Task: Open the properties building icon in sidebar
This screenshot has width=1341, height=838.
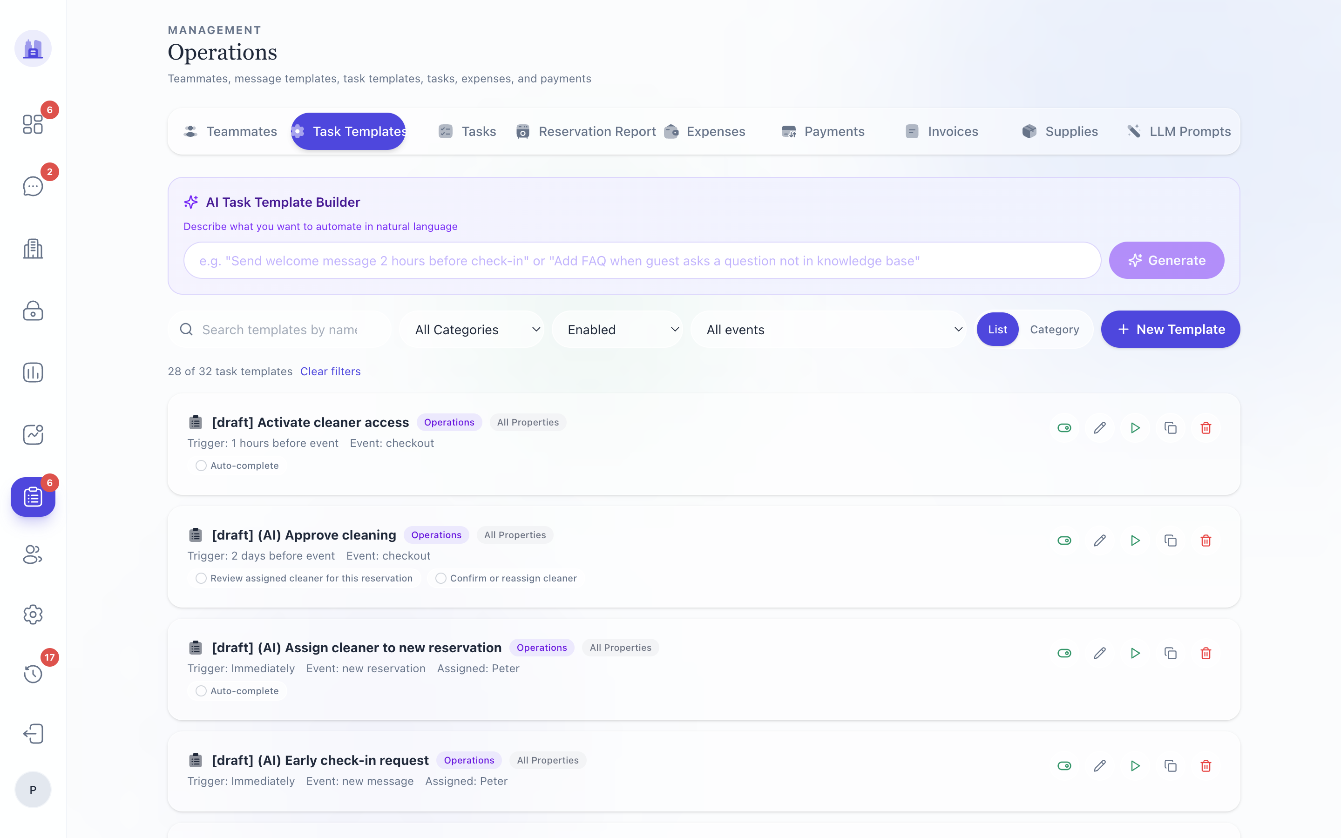Action: pyautogui.click(x=33, y=249)
